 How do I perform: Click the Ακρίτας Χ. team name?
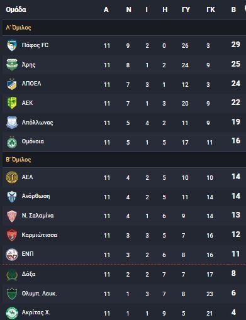tap(36, 312)
